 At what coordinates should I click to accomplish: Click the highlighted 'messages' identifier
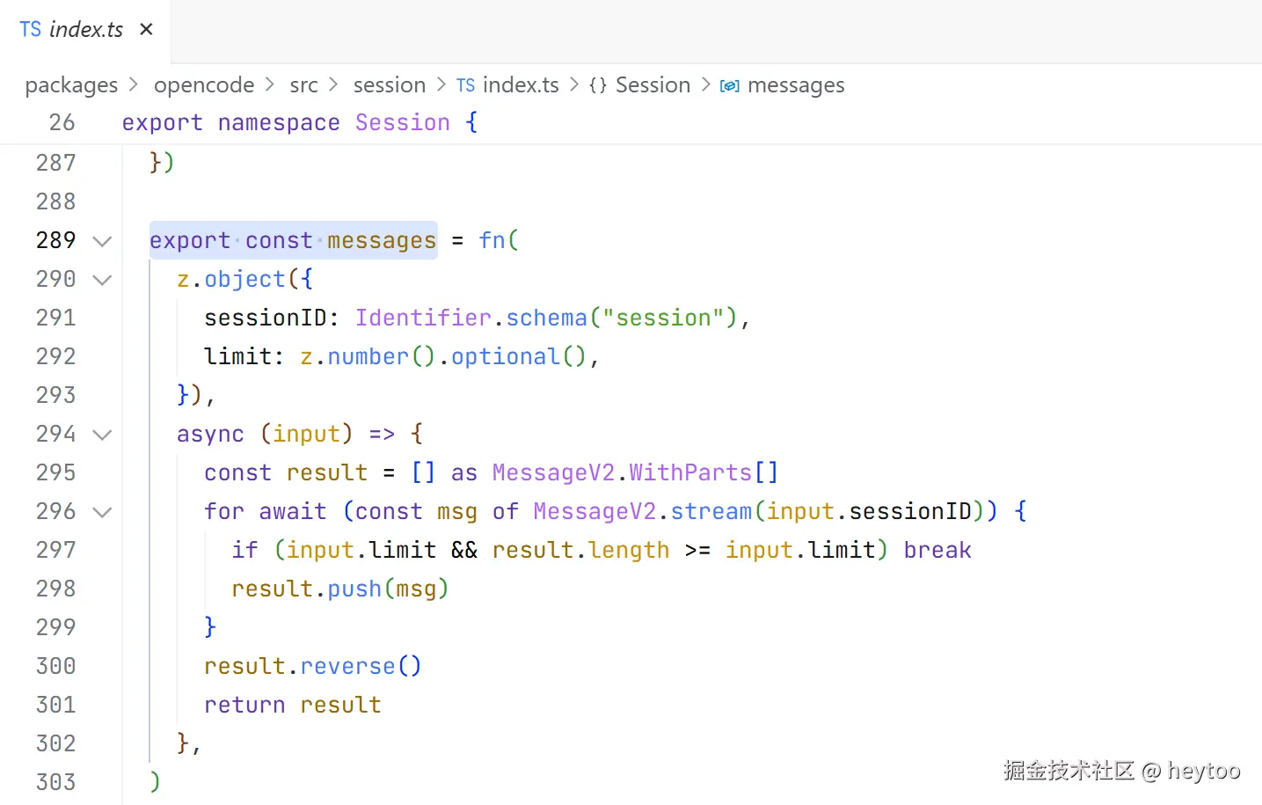point(382,240)
